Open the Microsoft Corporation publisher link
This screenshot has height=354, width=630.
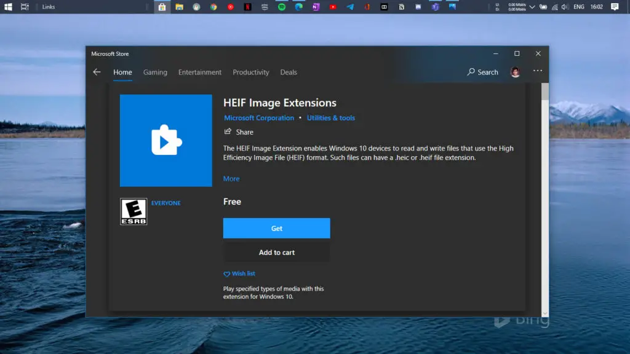[258, 117]
